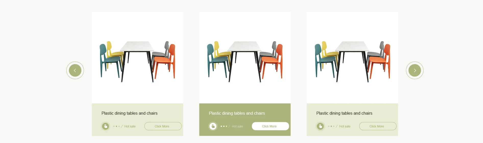Click the middle card's Plastic dining tables title

click(237, 113)
